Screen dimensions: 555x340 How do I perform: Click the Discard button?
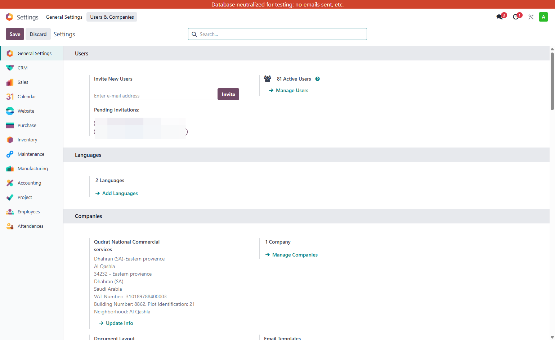(x=38, y=34)
